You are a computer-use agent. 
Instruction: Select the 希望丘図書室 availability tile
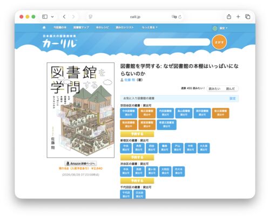(166, 125)
